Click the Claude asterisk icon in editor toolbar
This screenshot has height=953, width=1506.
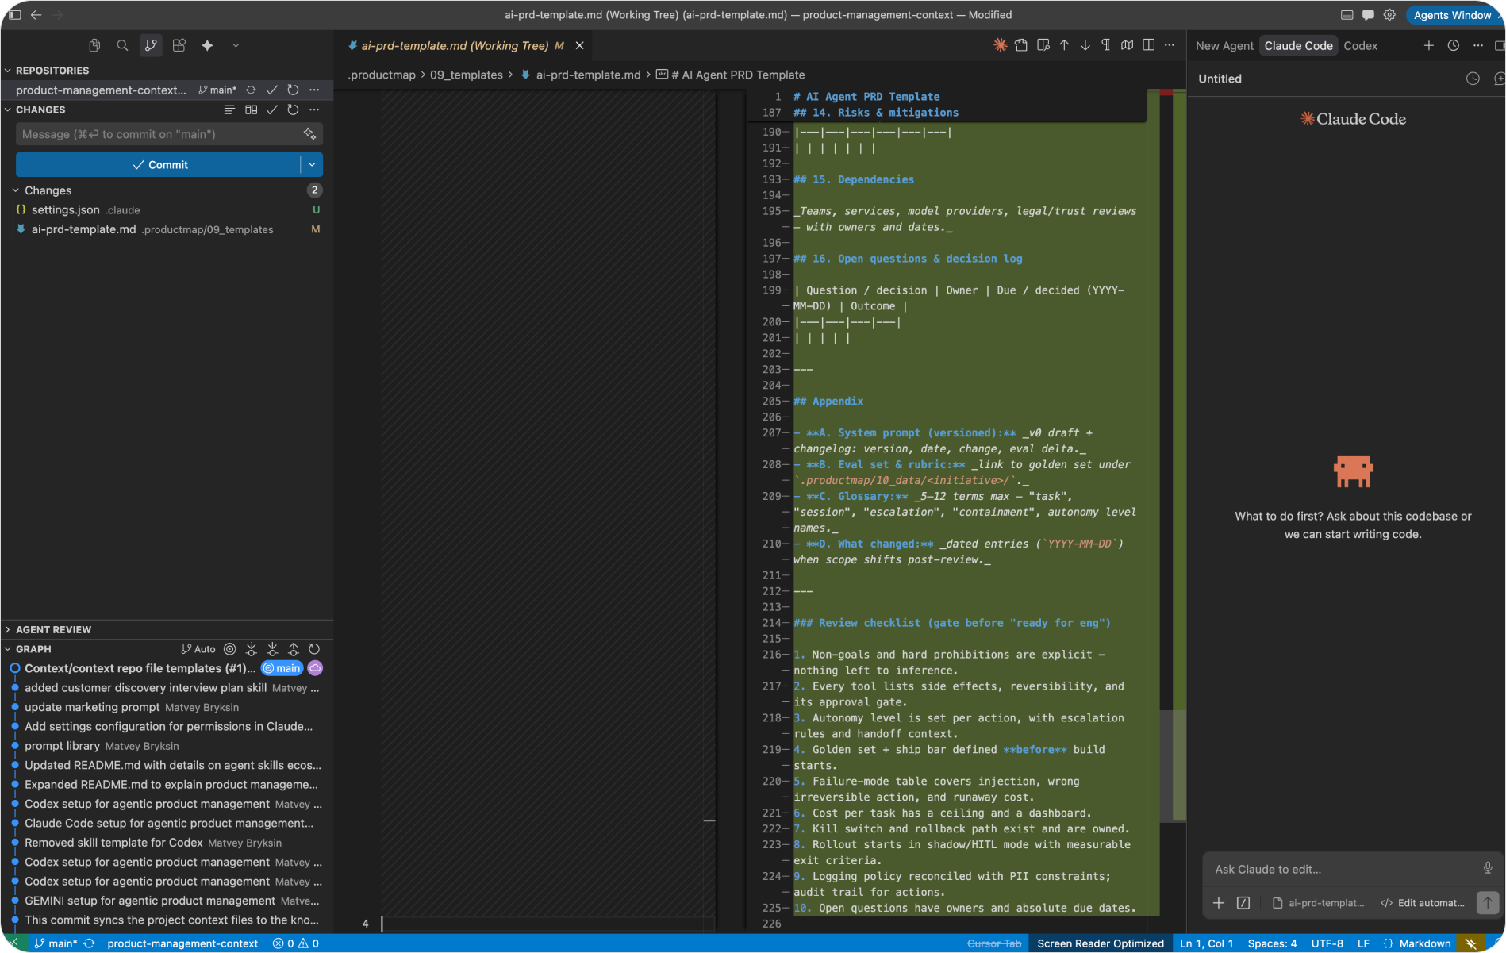click(x=1001, y=45)
